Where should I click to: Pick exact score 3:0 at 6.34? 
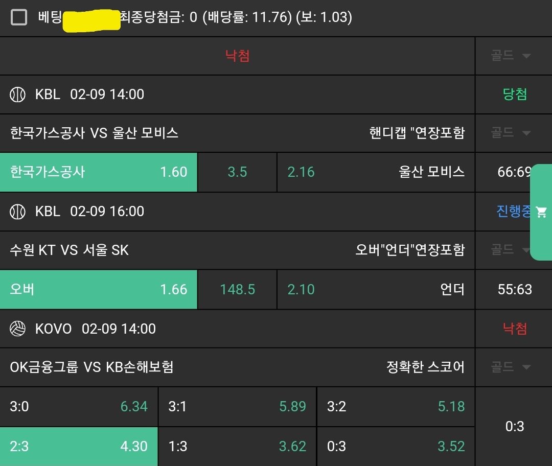pos(79,407)
